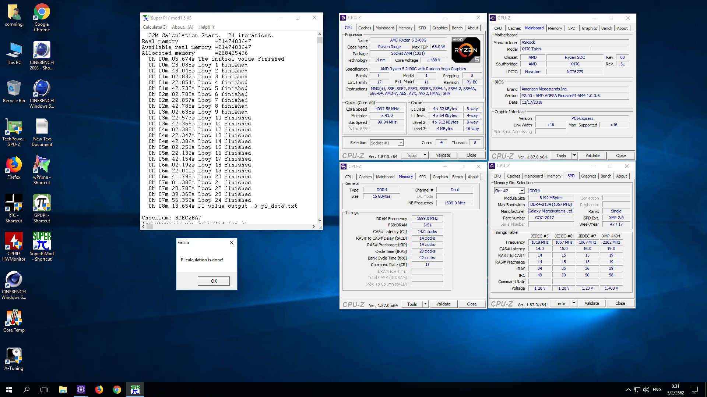Open Windows Start menu
The height and width of the screenshot is (397, 707).
(9, 390)
